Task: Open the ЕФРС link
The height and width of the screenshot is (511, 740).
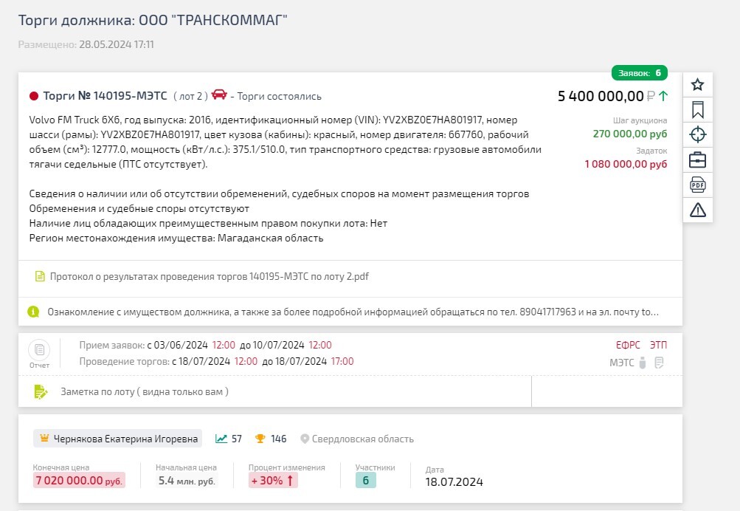Action: pos(628,346)
